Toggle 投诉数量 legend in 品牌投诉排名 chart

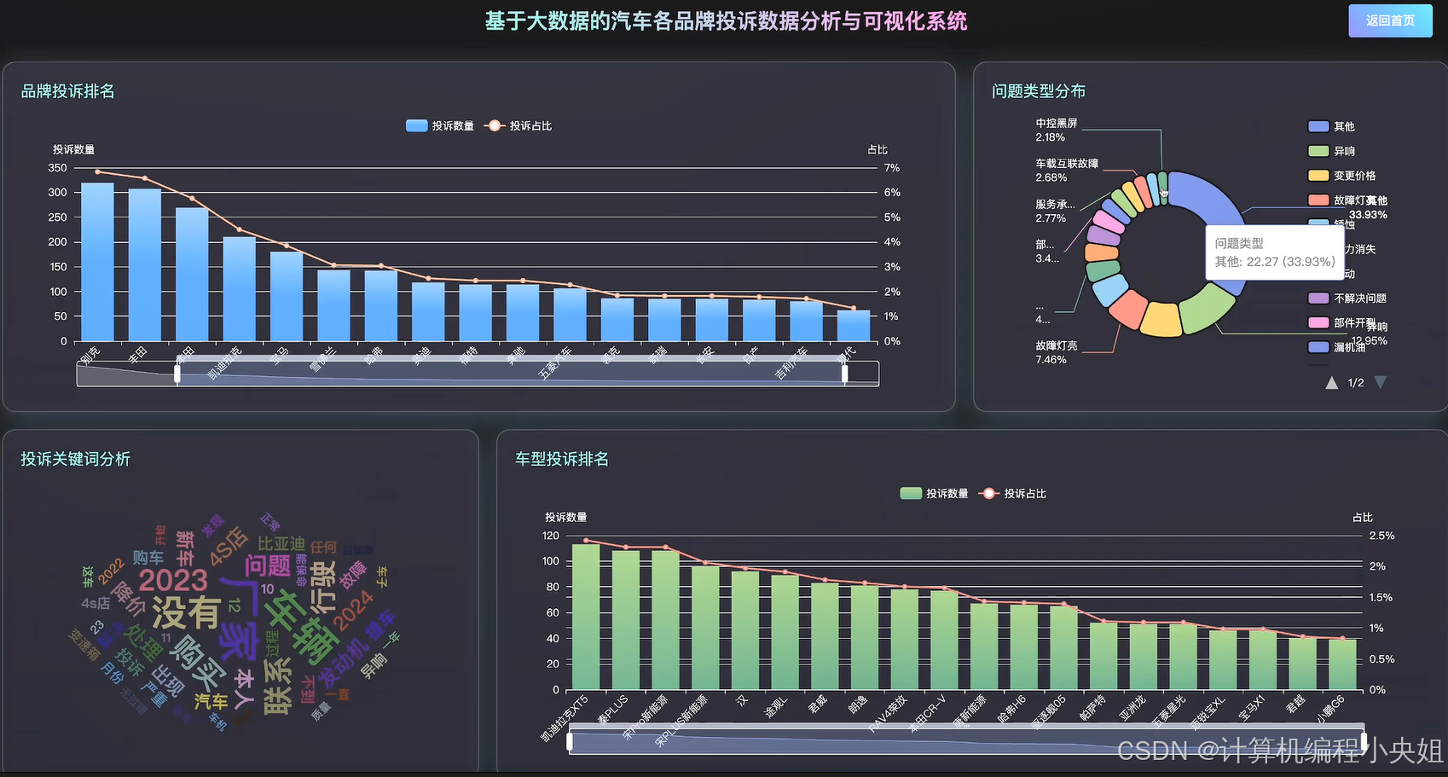tap(440, 125)
